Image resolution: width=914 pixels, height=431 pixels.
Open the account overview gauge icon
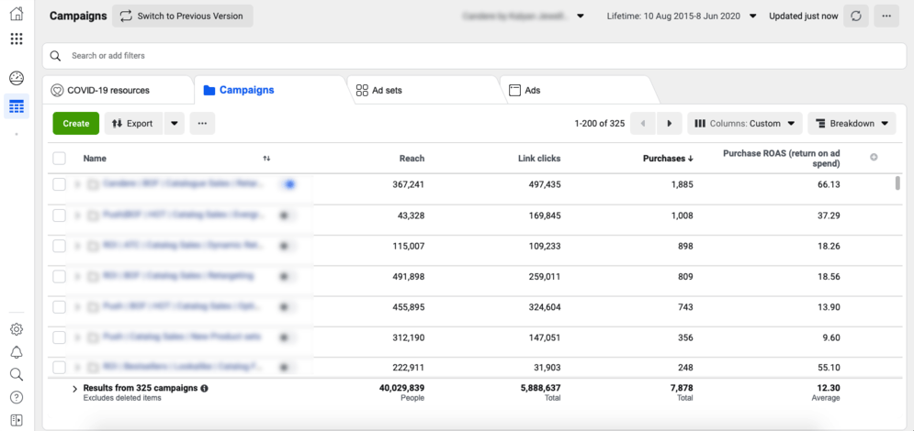tap(16, 79)
